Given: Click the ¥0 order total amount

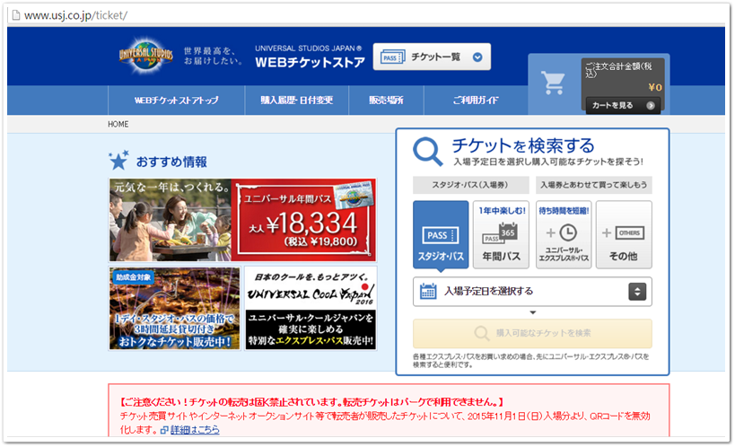Looking at the screenshot, I should (x=655, y=87).
